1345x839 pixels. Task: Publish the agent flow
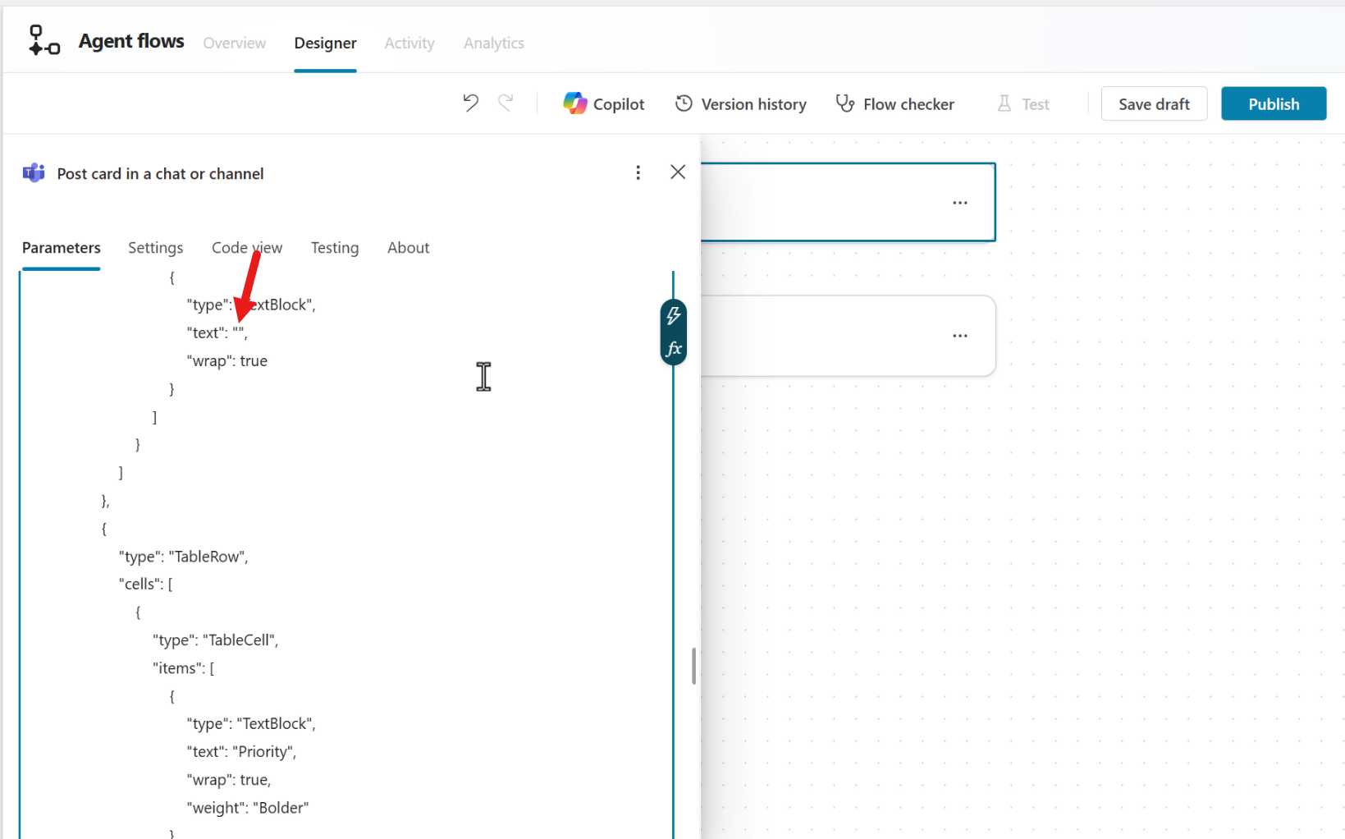(1274, 103)
